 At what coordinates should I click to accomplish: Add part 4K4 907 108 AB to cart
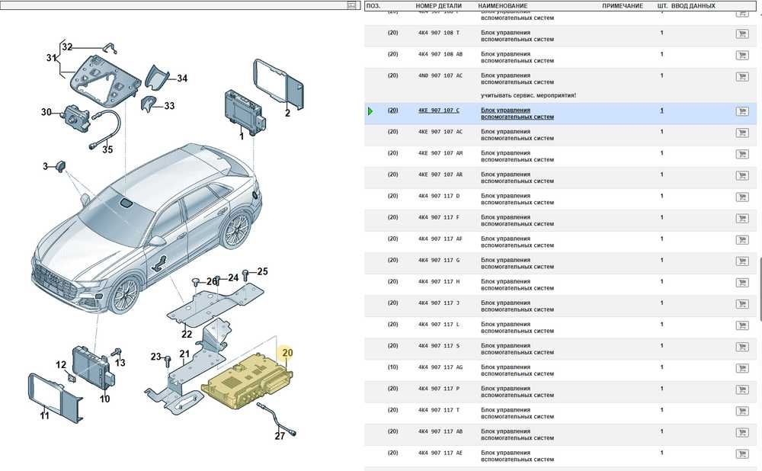click(741, 56)
